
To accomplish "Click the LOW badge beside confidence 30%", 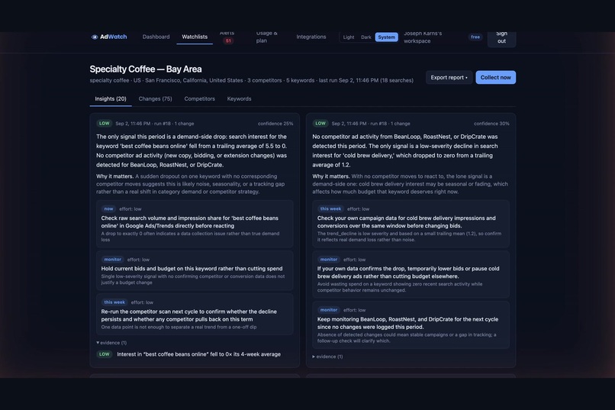I will pos(320,123).
